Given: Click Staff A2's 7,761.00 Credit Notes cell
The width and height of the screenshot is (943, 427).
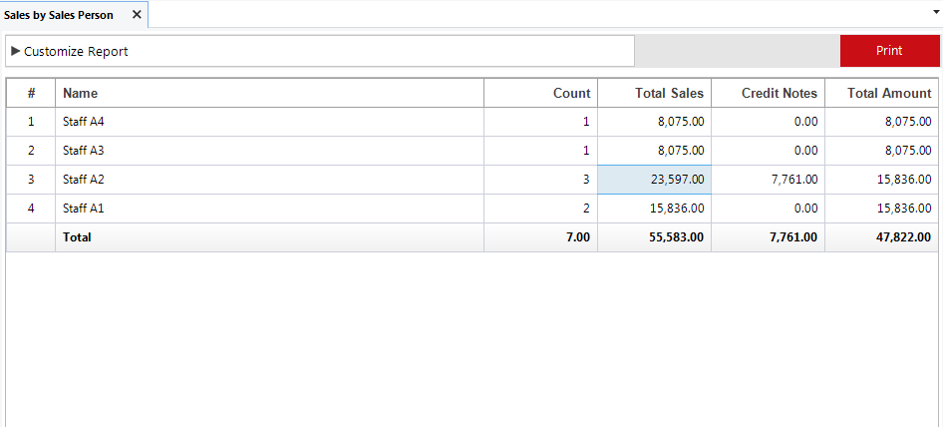Looking at the screenshot, I should tap(768, 180).
